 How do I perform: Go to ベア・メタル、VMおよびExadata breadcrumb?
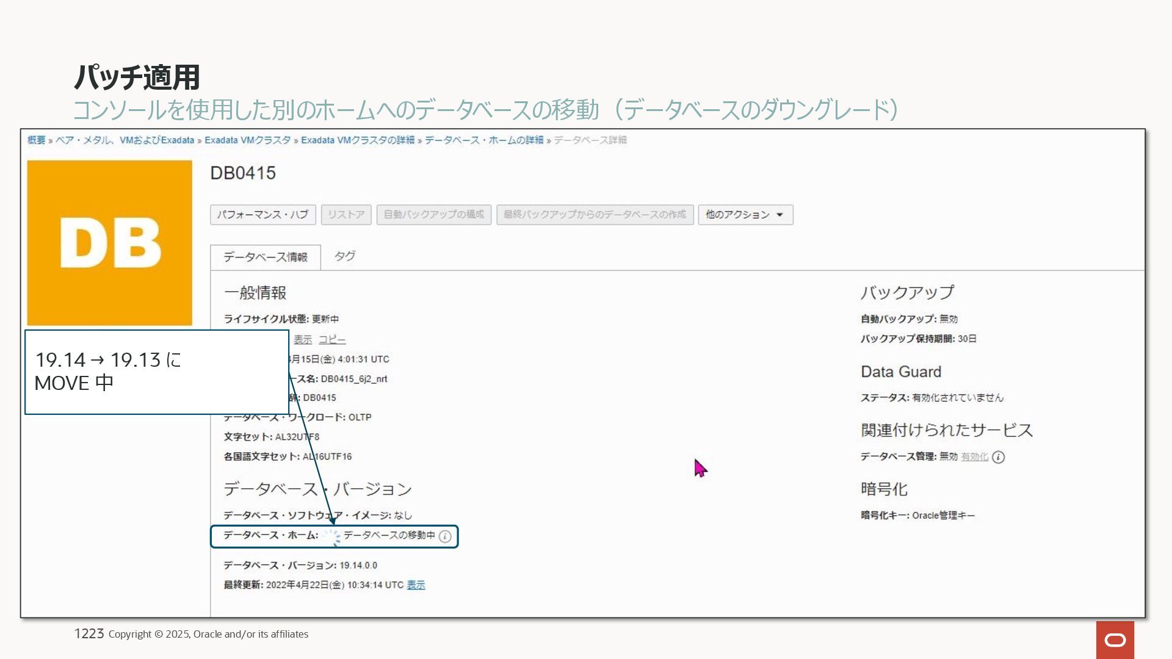125,140
